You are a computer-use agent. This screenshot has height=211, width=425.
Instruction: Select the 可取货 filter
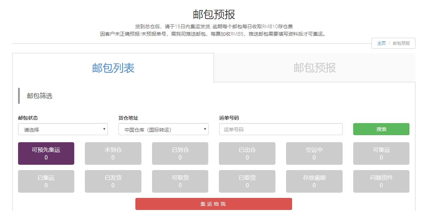point(180,181)
